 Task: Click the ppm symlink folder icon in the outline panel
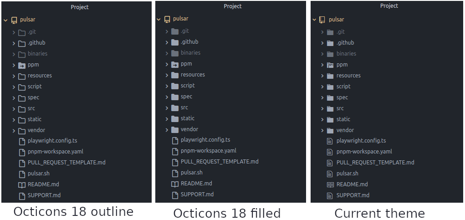click(21, 65)
